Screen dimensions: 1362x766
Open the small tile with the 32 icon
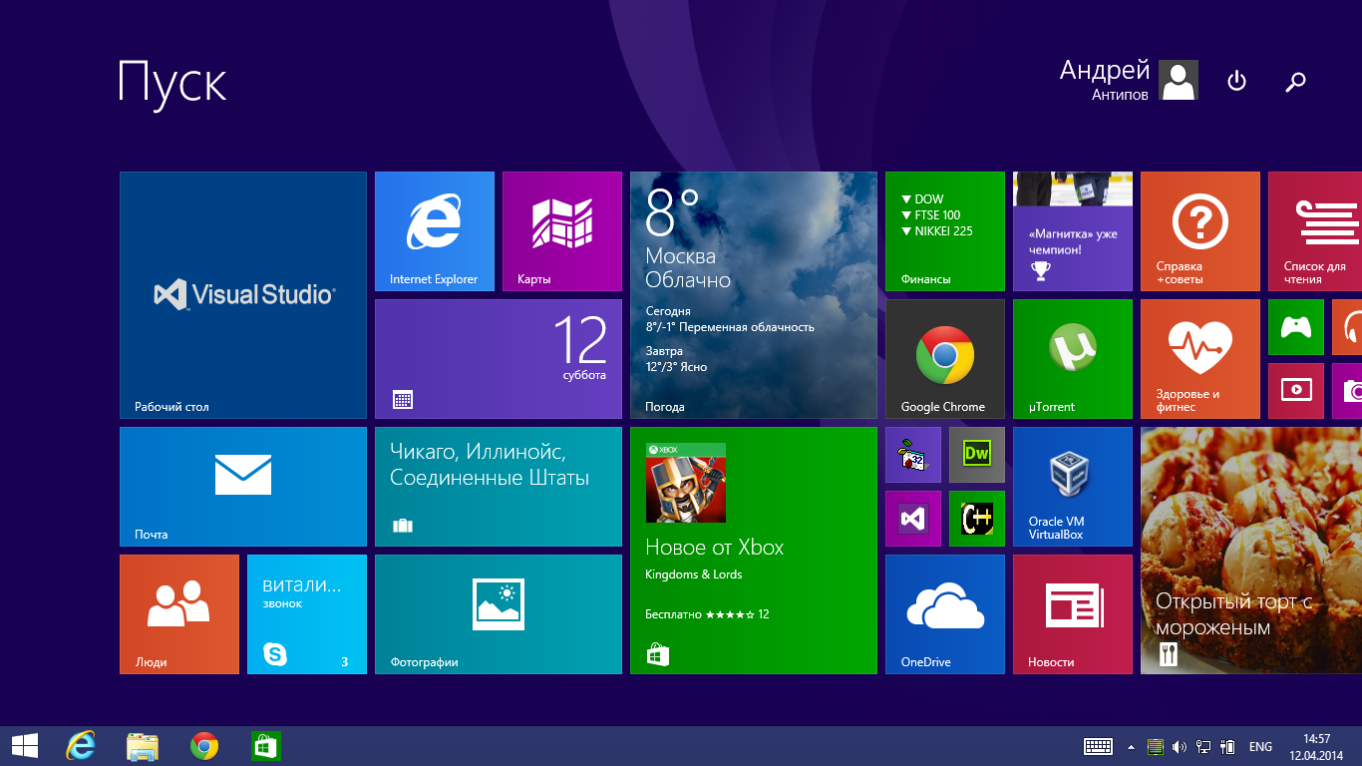tap(913, 455)
